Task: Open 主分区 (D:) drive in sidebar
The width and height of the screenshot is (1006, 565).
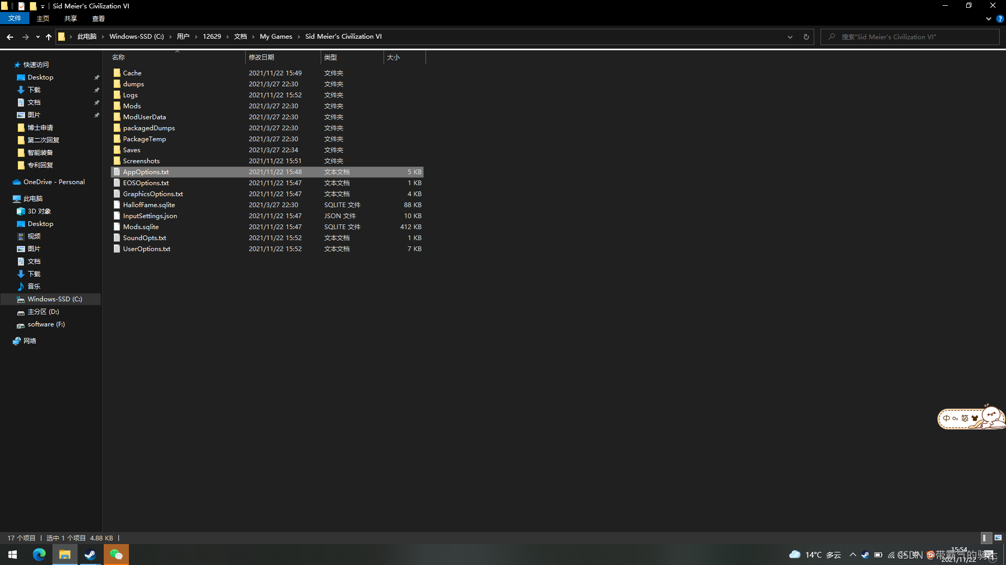Action: 43,312
